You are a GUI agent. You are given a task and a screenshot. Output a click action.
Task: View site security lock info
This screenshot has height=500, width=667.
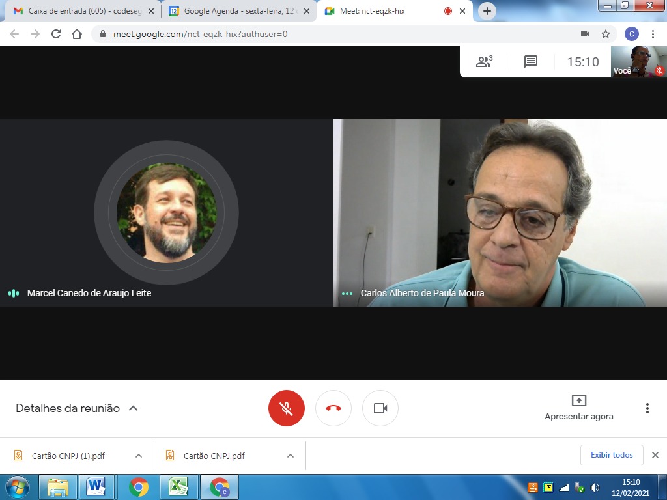tap(102, 34)
